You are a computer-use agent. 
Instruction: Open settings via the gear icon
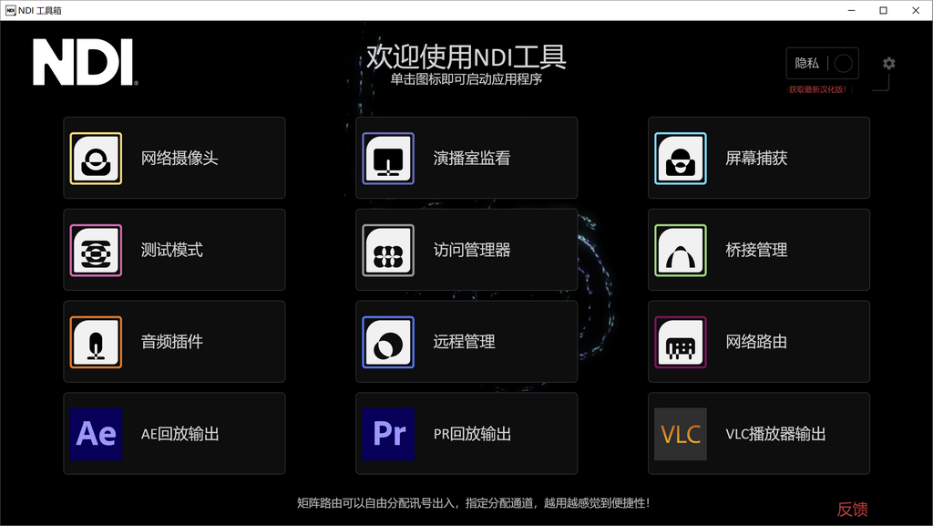point(889,63)
